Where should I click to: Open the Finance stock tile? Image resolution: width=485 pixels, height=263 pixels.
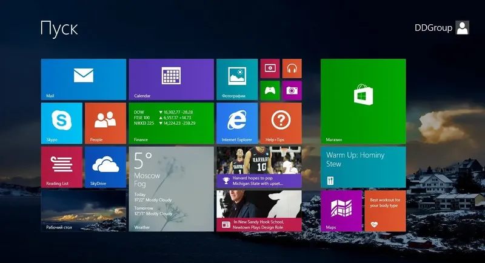(x=172, y=123)
